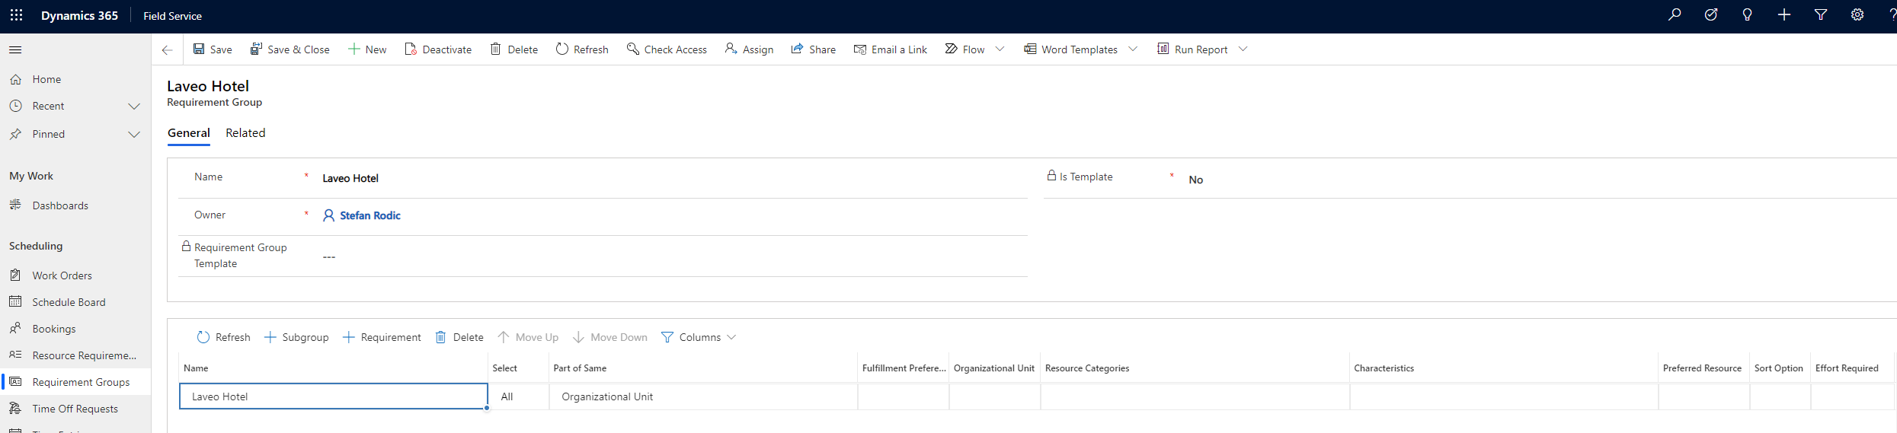Expand Word Templates dropdown chevron

[1133, 49]
